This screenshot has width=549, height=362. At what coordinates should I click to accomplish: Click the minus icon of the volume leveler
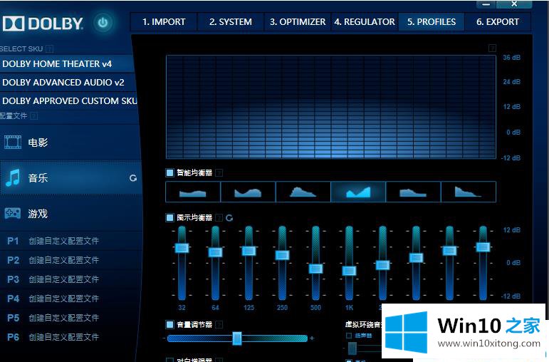(164, 338)
